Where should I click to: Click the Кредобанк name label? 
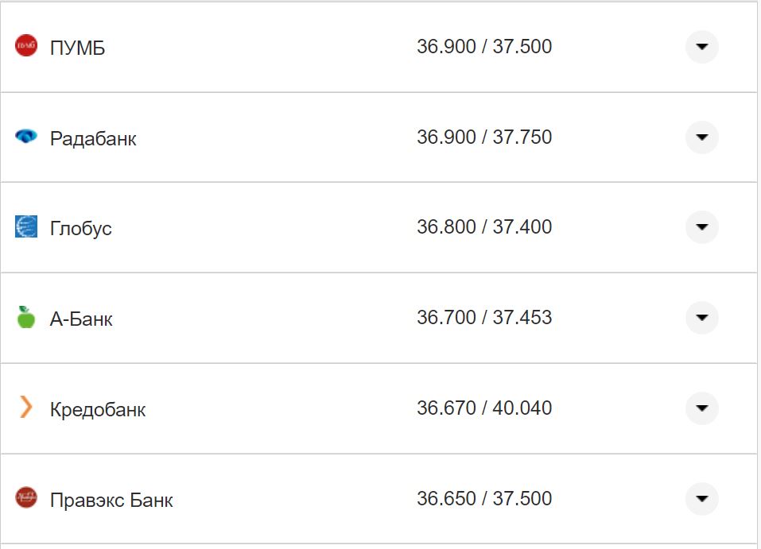[x=98, y=410]
